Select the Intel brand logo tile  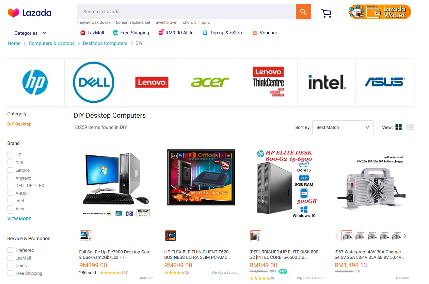pos(327,82)
